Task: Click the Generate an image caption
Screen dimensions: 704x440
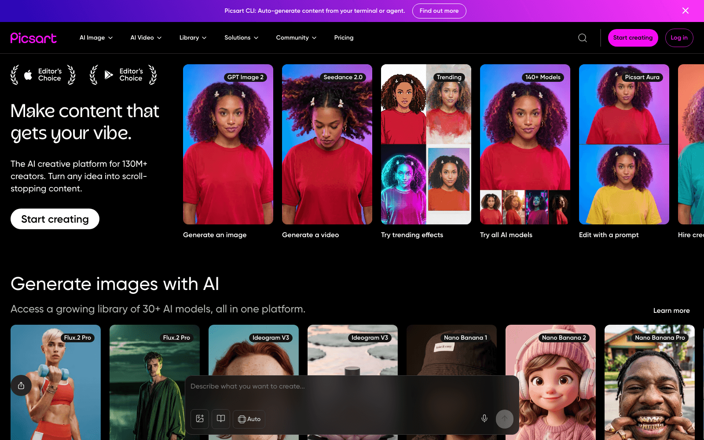Action: click(215, 235)
